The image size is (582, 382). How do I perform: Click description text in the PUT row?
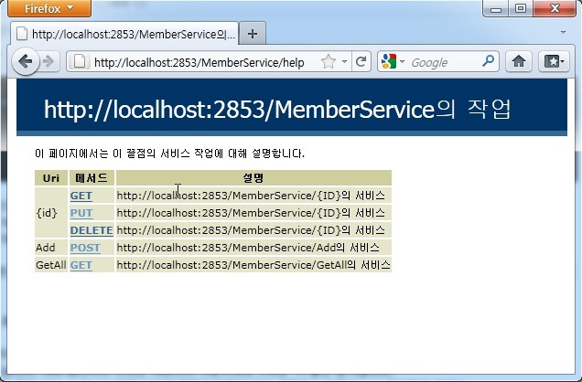pyautogui.click(x=251, y=213)
